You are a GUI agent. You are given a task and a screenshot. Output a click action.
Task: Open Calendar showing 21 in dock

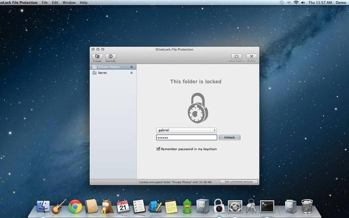[x=123, y=206]
